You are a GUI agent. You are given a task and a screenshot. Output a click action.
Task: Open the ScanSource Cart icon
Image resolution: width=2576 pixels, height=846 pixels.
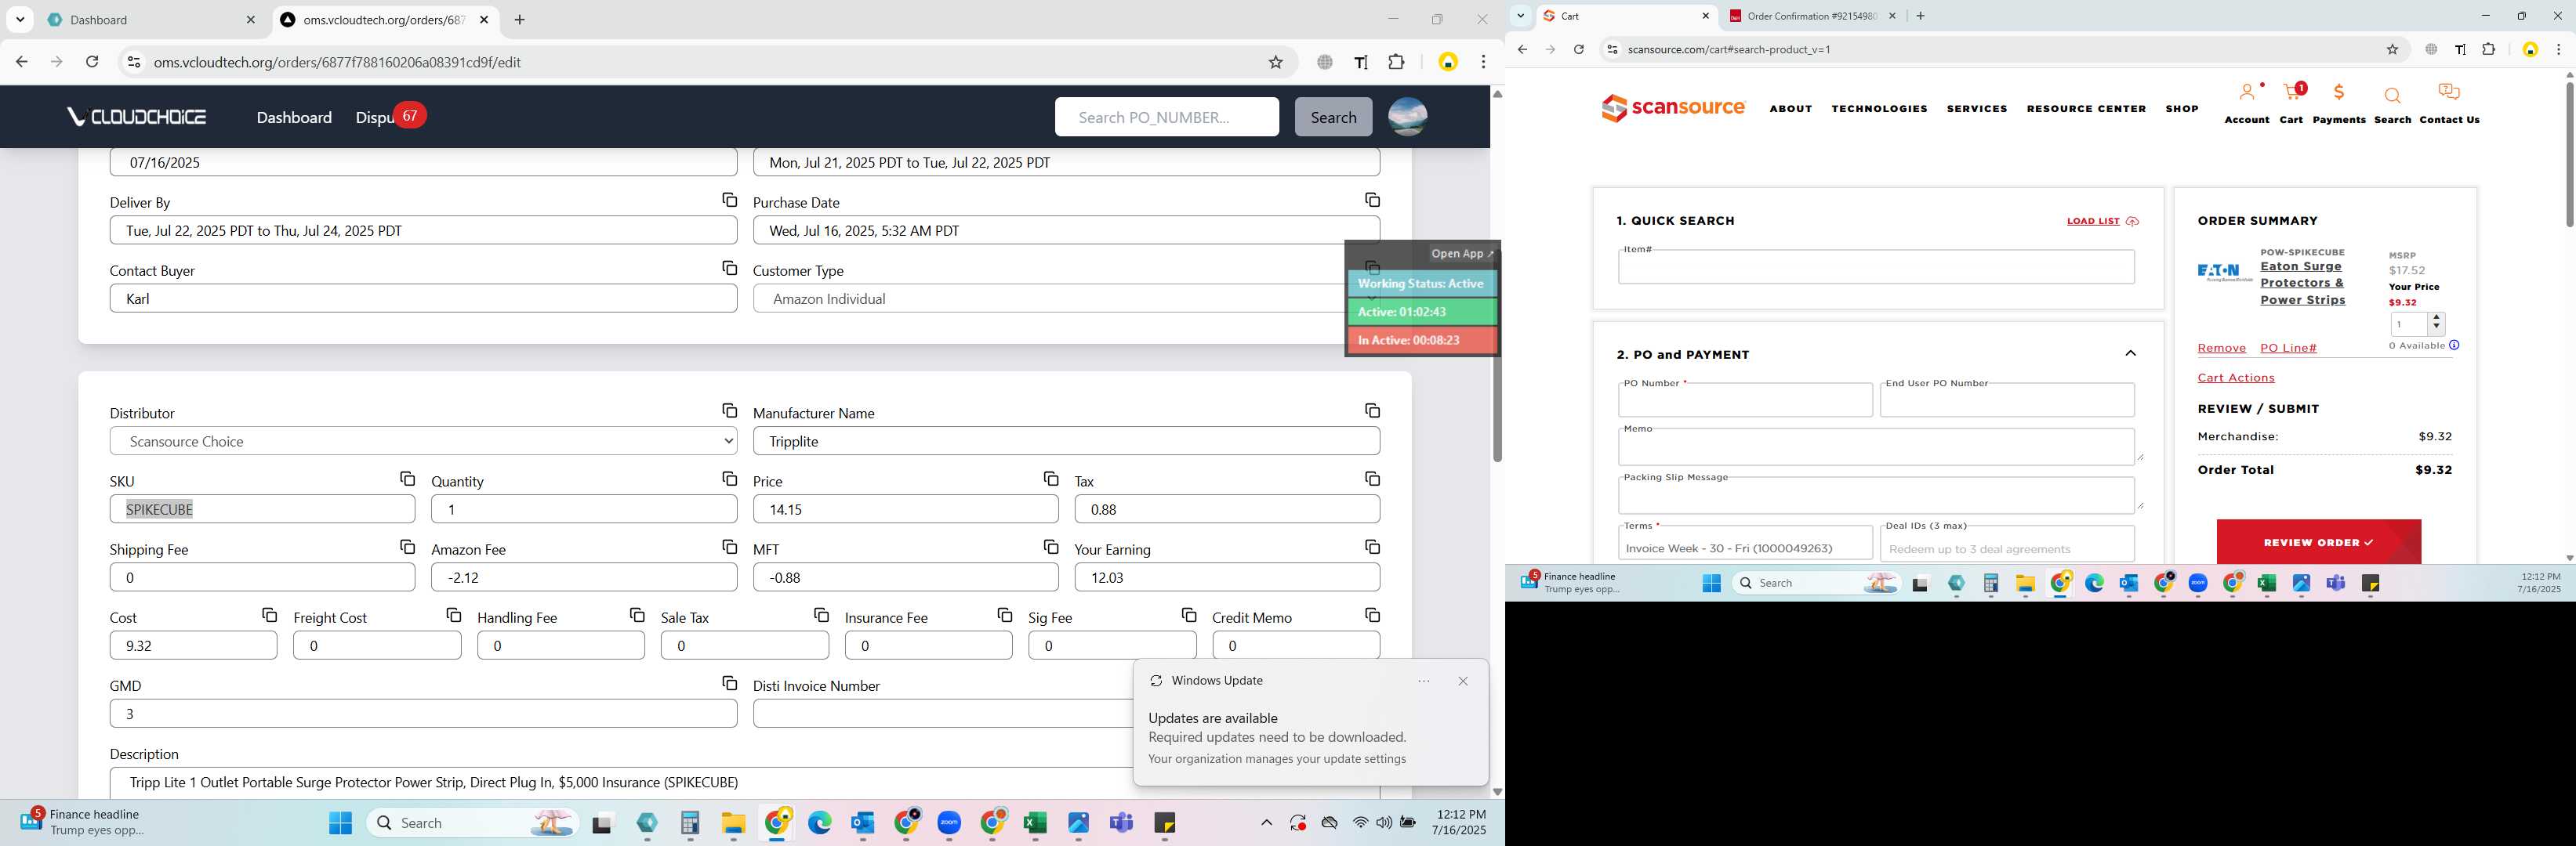click(2291, 104)
